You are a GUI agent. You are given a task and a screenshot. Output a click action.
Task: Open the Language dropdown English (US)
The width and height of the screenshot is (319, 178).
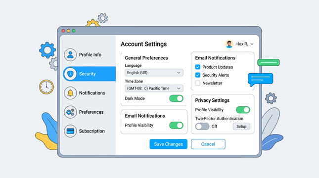154,73
